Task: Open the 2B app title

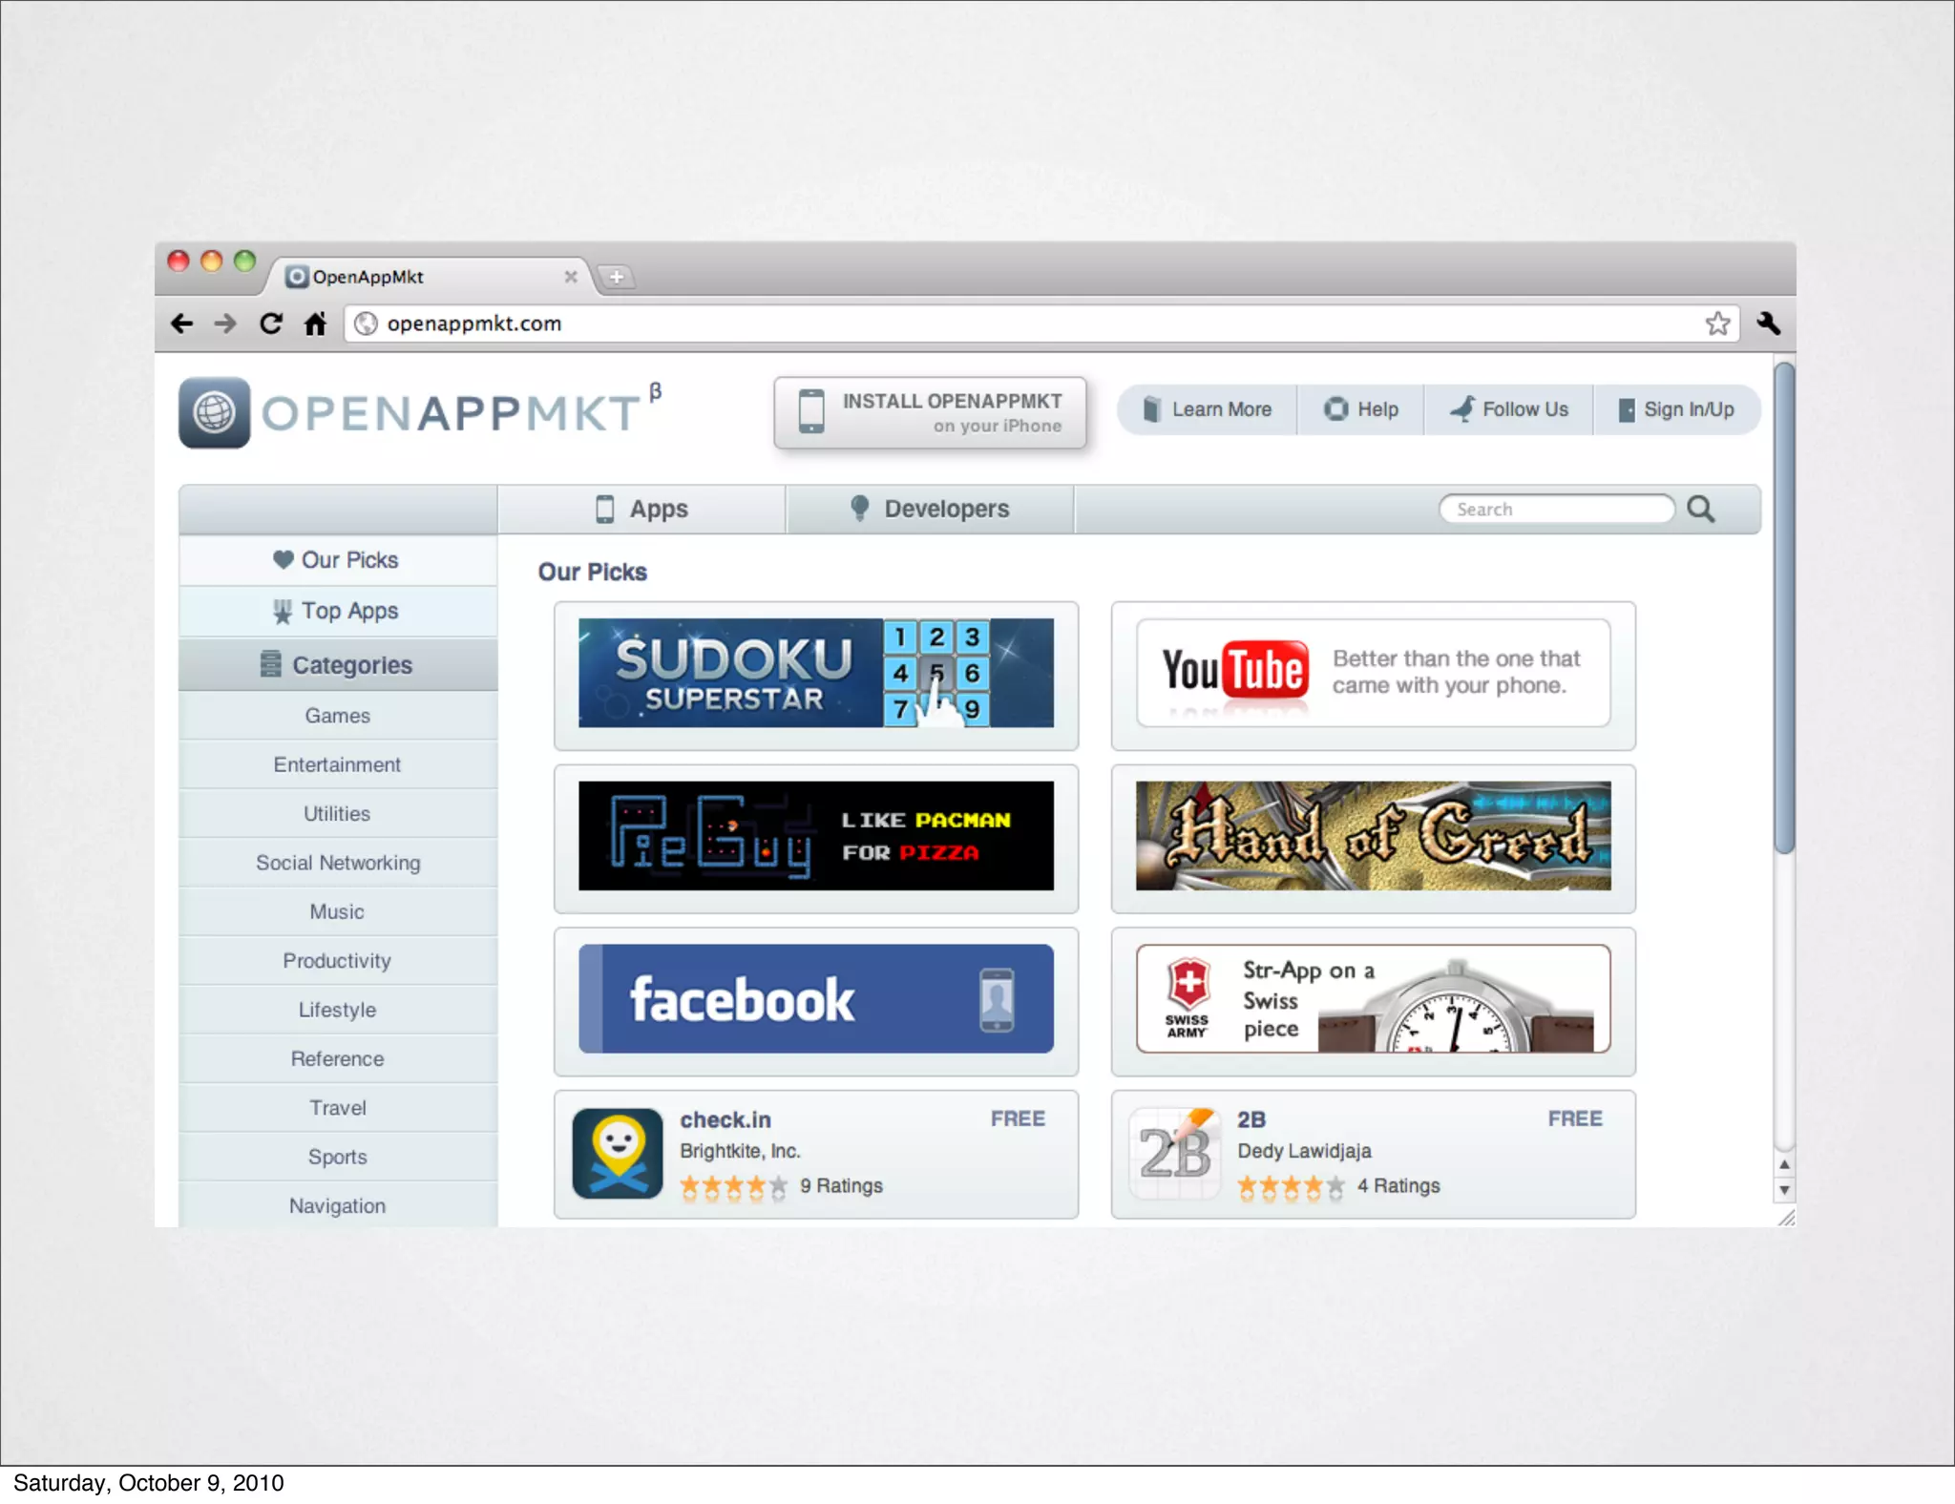Action: [x=1251, y=1119]
